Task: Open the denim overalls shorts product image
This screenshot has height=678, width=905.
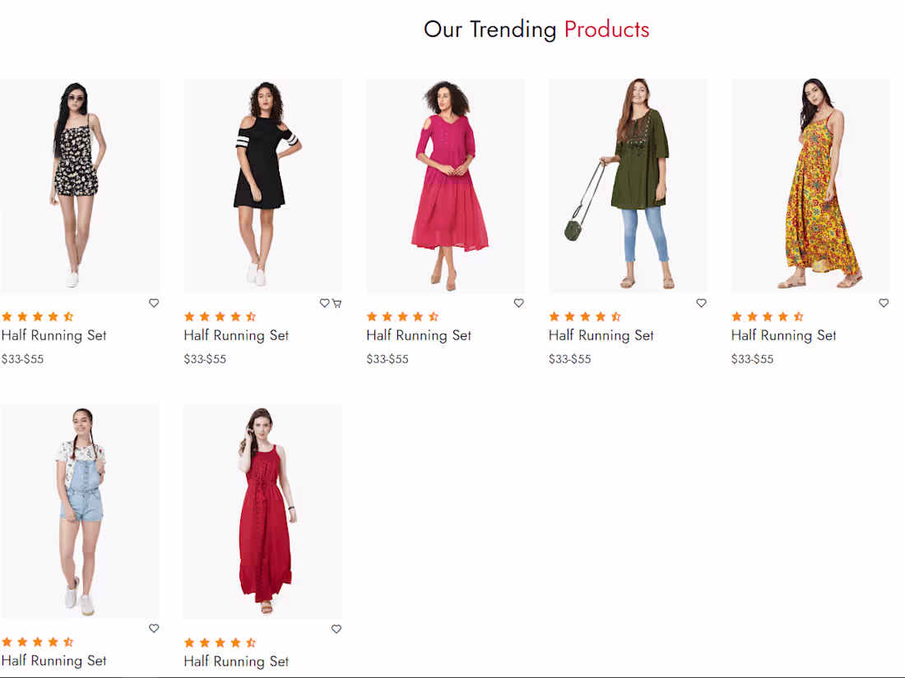Action: tap(80, 510)
